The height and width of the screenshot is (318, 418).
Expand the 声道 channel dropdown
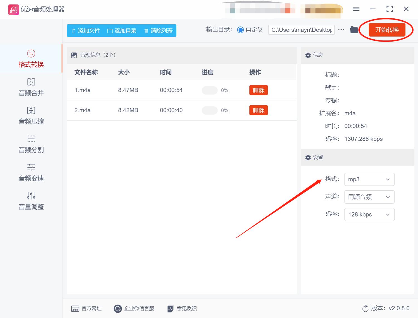click(369, 197)
